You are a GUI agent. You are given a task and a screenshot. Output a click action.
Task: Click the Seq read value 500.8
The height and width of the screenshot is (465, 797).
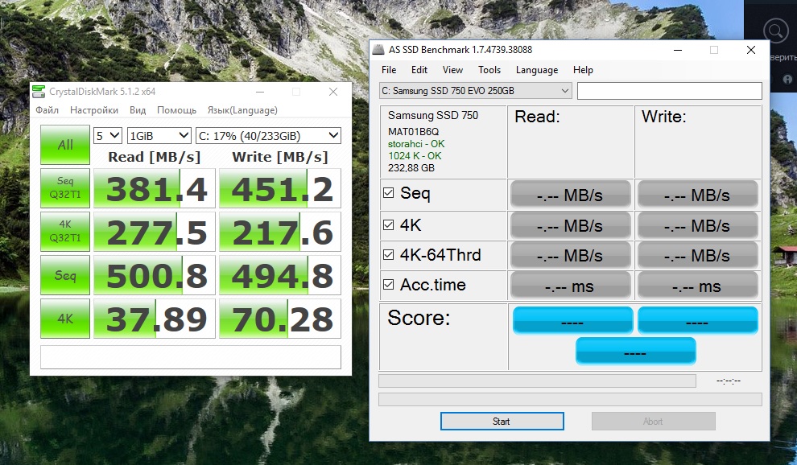pos(155,275)
